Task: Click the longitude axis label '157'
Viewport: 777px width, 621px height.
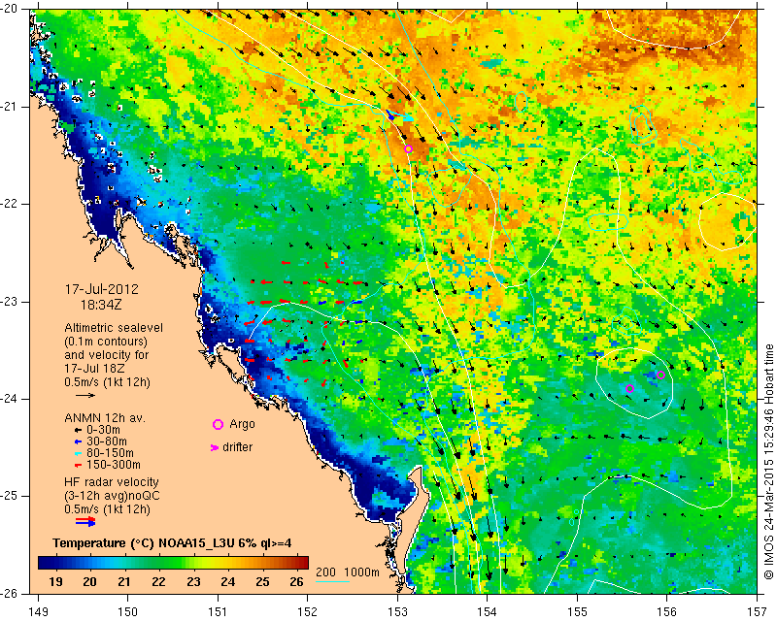Action: coord(758,611)
